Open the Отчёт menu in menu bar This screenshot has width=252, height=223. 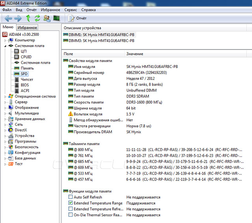point(31,10)
